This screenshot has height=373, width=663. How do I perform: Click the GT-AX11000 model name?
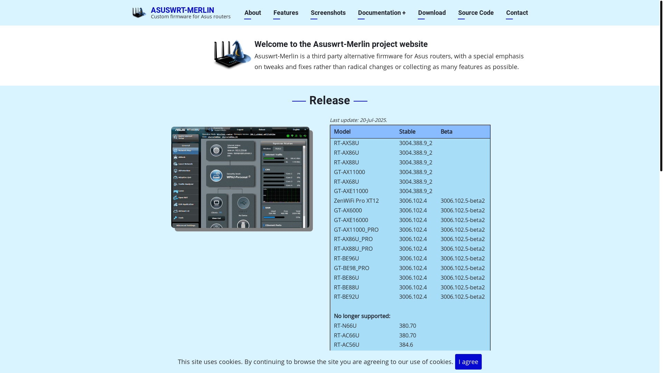coord(349,172)
